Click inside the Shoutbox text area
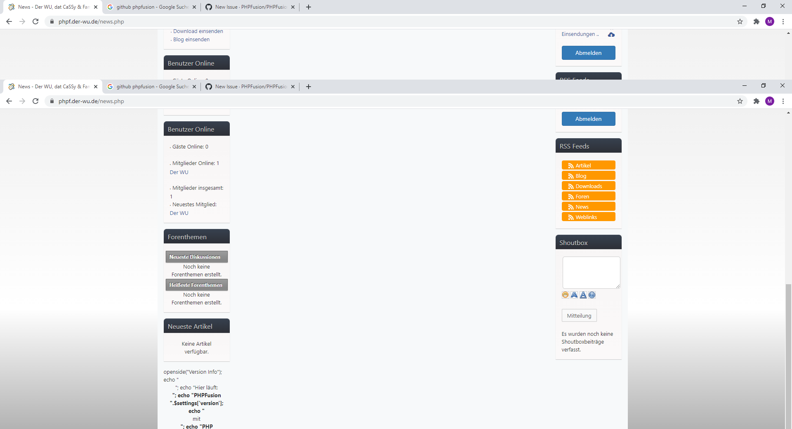The width and height of the screenshot is (792, 429). click(591, 273)
